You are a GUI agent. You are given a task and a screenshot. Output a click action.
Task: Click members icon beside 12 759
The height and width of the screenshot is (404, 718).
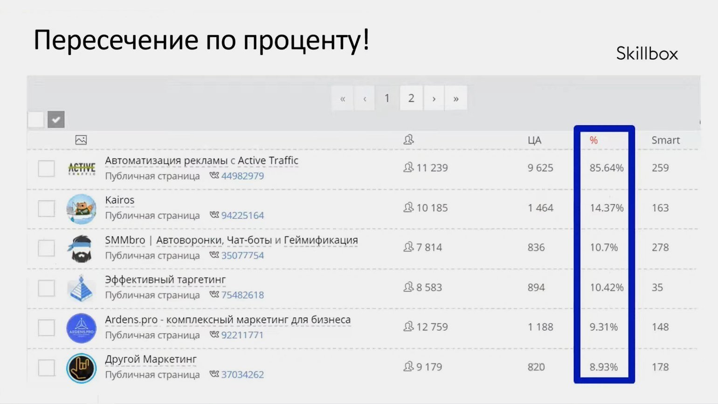click(x=408, y=327)
